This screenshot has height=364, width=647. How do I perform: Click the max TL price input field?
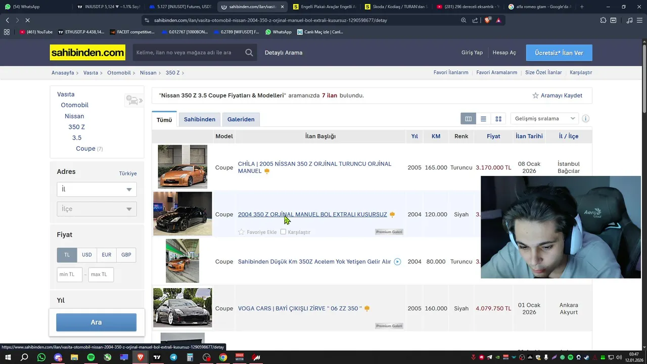[101, 275]
